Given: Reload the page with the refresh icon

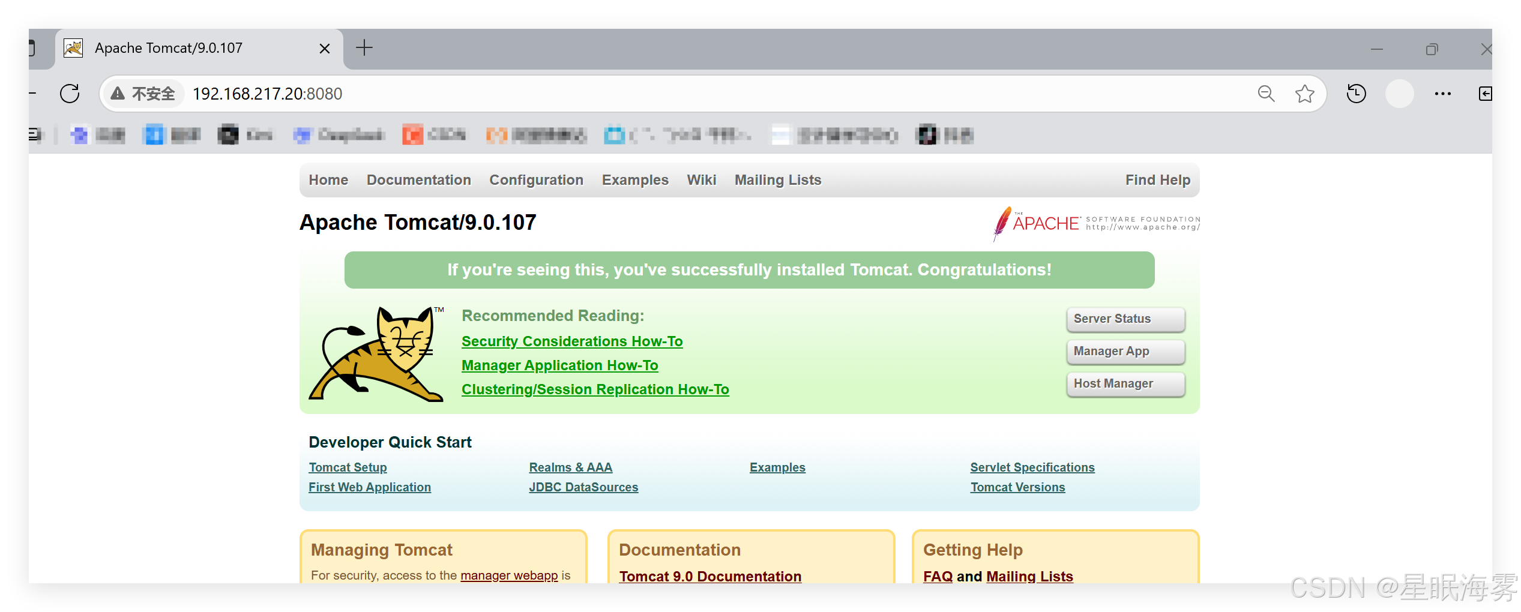Looking at the screenshot, I should [70, 94].
